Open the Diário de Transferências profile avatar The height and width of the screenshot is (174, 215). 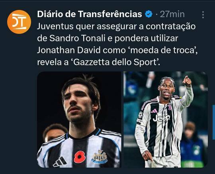[19, 22]
